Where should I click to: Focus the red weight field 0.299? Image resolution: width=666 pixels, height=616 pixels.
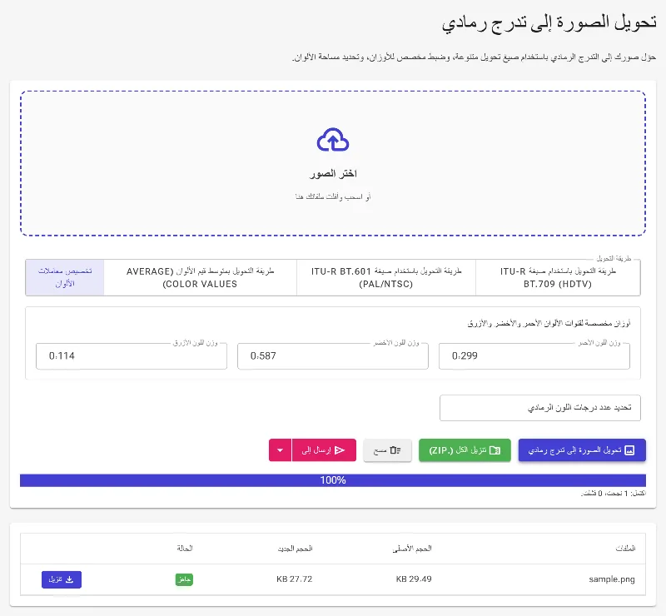coord(534,356)
